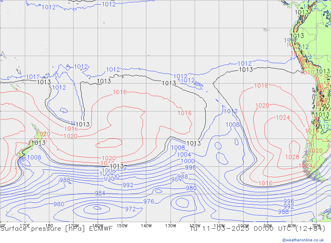Click the innermost closed isobar of the 160W low
331x243 pixels.
(x=97, y=208)
